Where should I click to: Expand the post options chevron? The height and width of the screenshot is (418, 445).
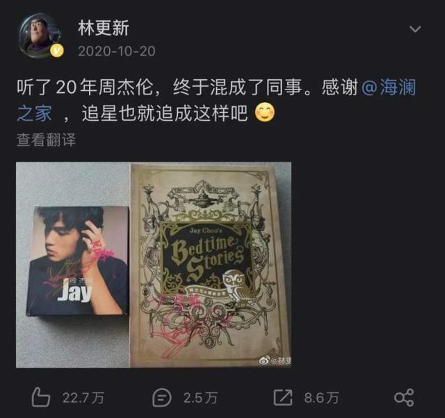(415, 29)
